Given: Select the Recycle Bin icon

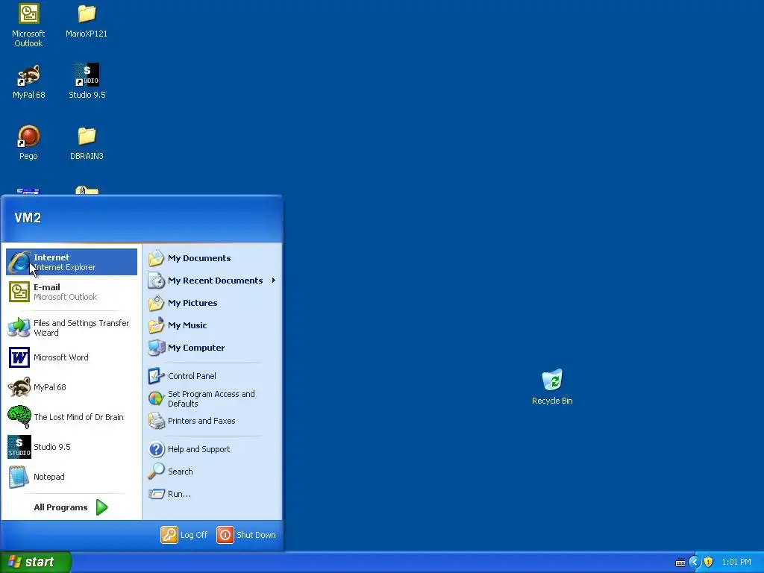Looking at the screenshot, I should [x=552, y=387].
